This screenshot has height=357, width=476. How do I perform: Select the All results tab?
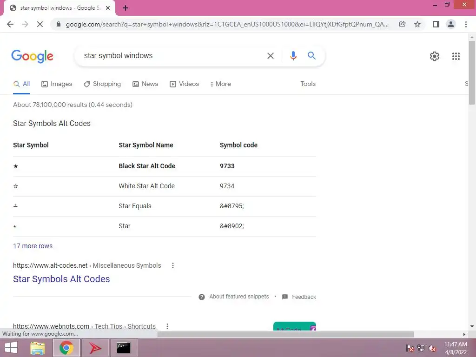click(21, 84)
